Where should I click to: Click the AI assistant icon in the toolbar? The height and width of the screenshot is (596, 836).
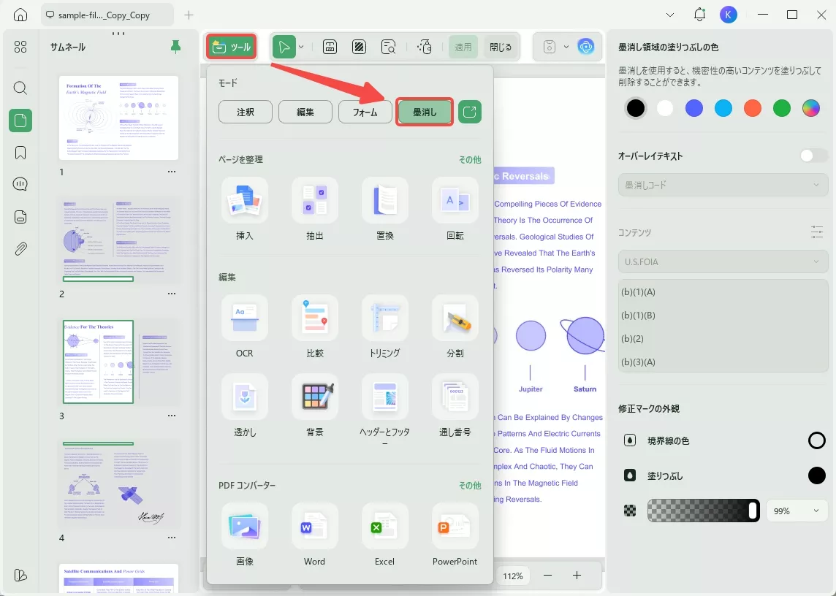tap(586, 46)
